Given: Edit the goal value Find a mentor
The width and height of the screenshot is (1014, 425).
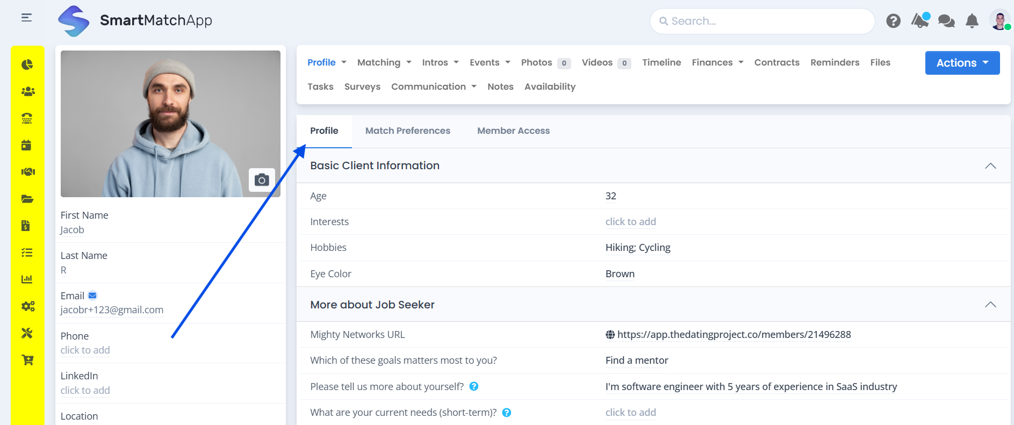Looking at the screenshot, I should 637,361.
